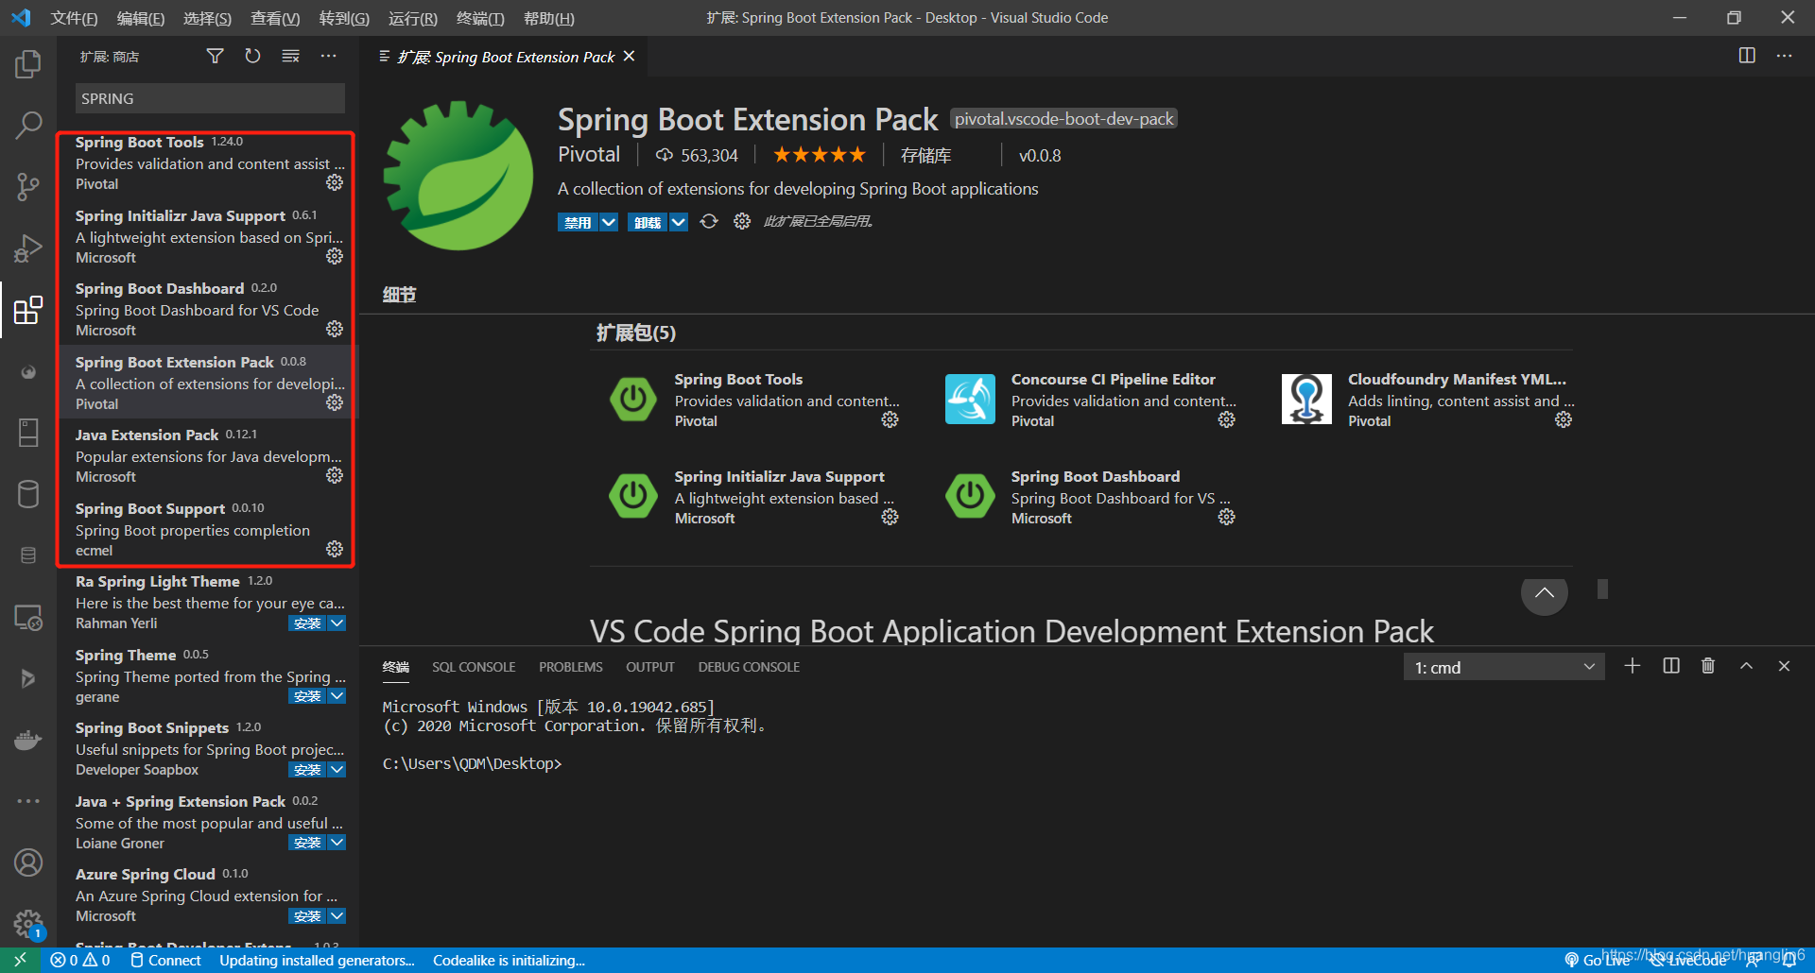Select Spring Boot Dashboard in sidebar list
The image size is (1815, 973).
pos(208,309)
